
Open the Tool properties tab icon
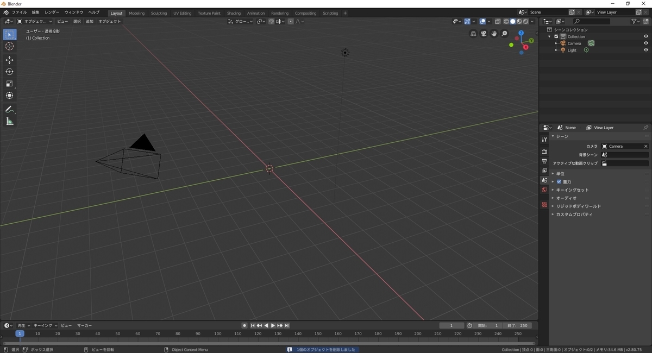(544, 140)
